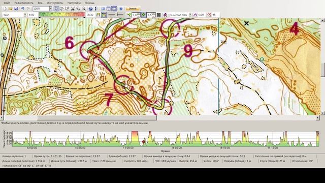Click the 0:00 smoothing interval value
The image size is (325, 183).
(x=201, y=15)
